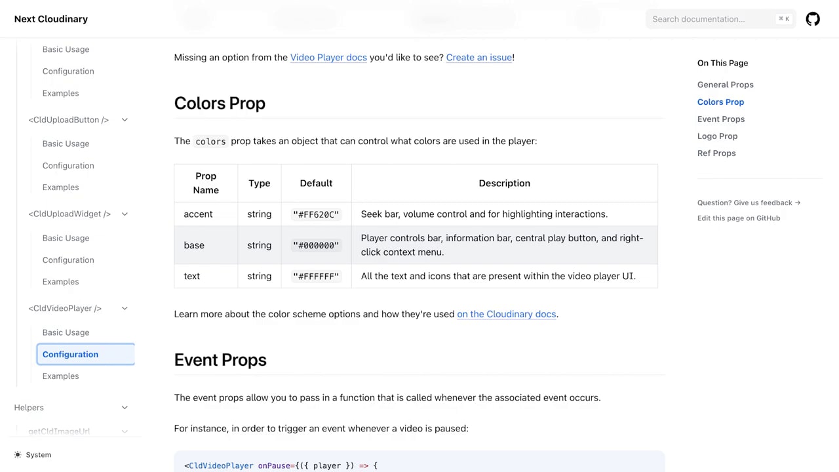
Task: Click the Prop Name column header
Action: [x=206, y=183]
